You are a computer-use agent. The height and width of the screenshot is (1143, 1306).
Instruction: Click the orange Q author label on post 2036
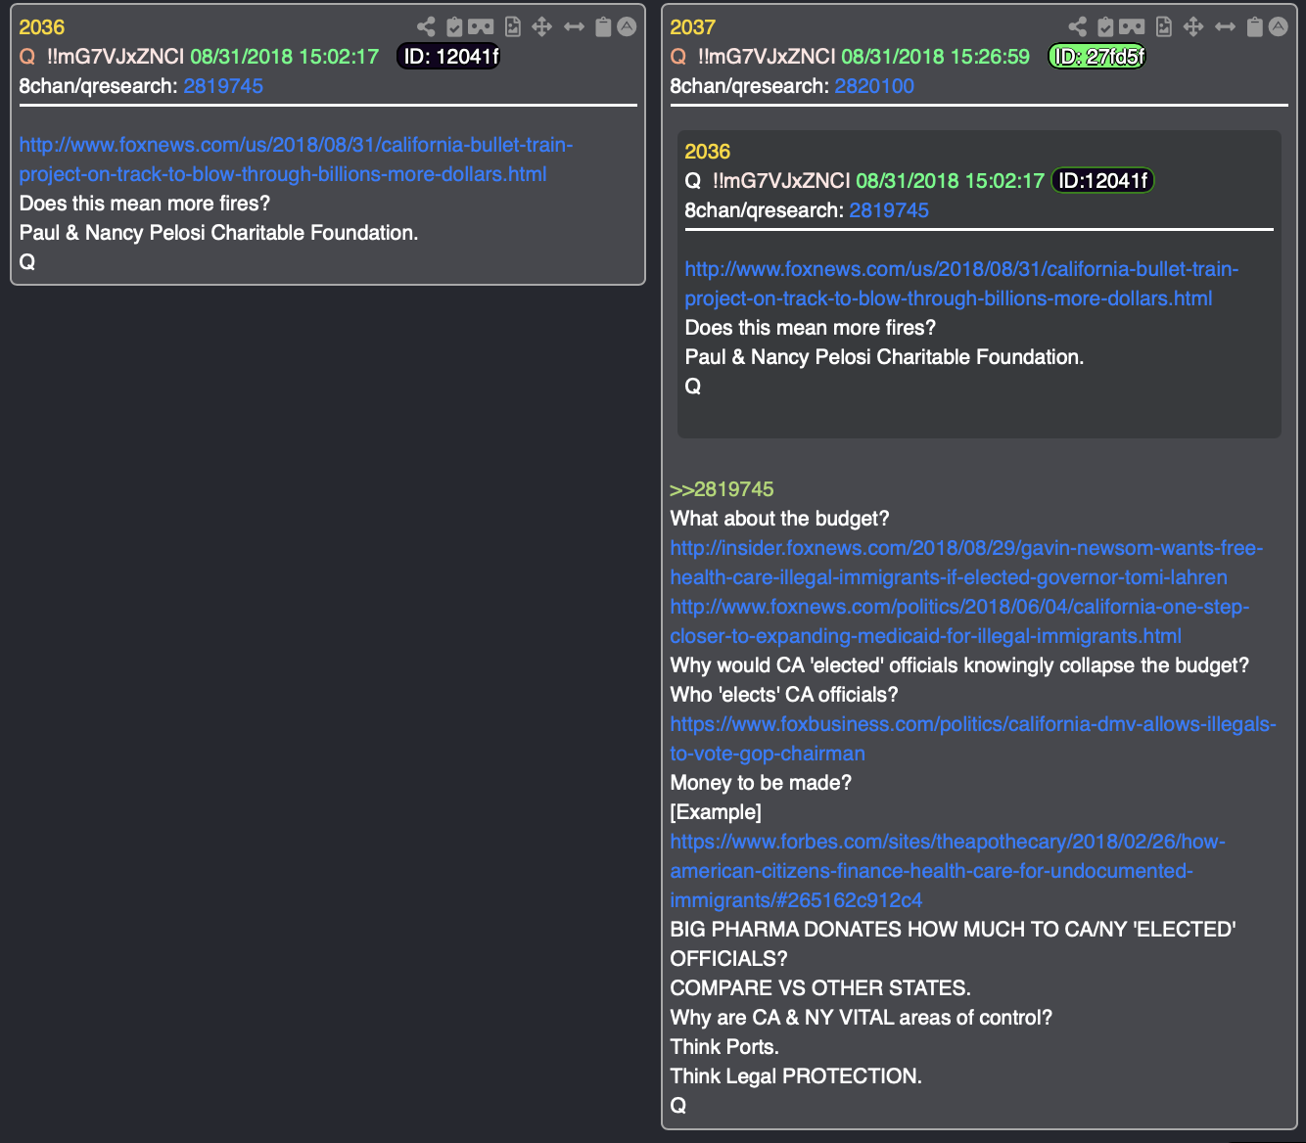[x=27, y=57]
